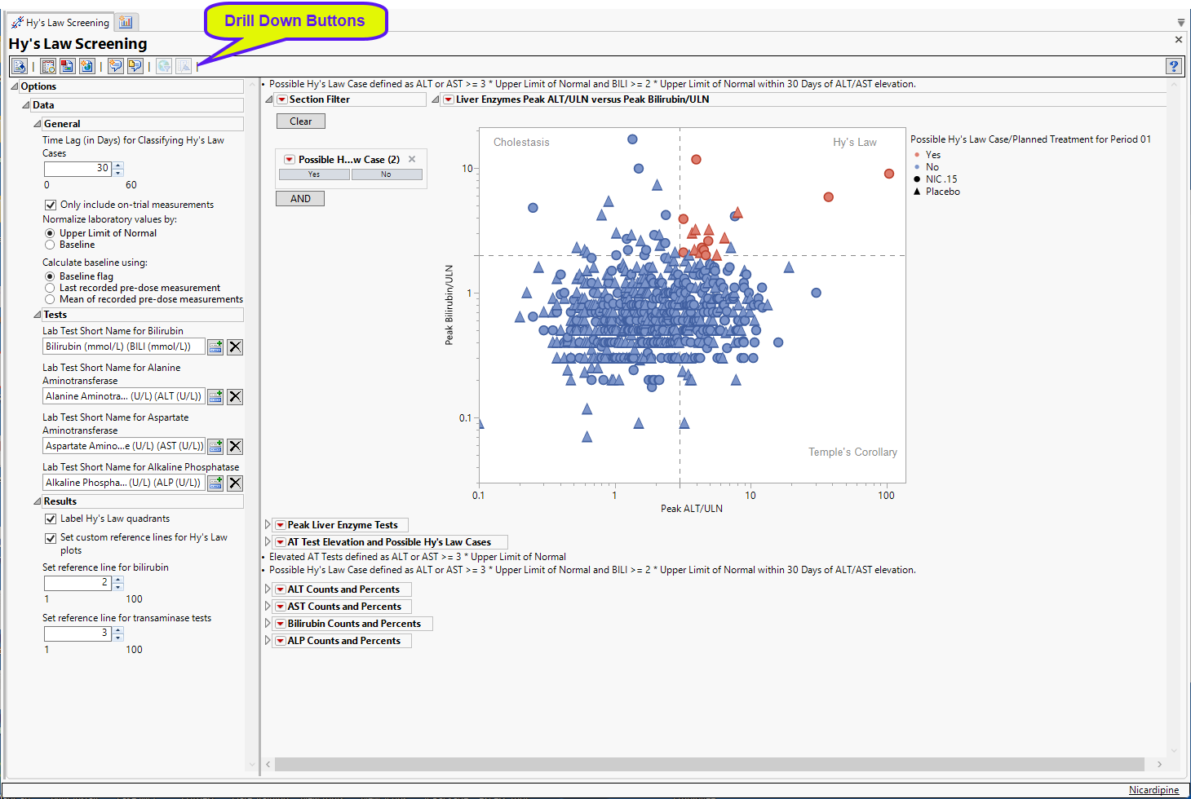Remove the Possible H...w Case filter
This screenshot has height=799, width=1191.
(412, 159)
